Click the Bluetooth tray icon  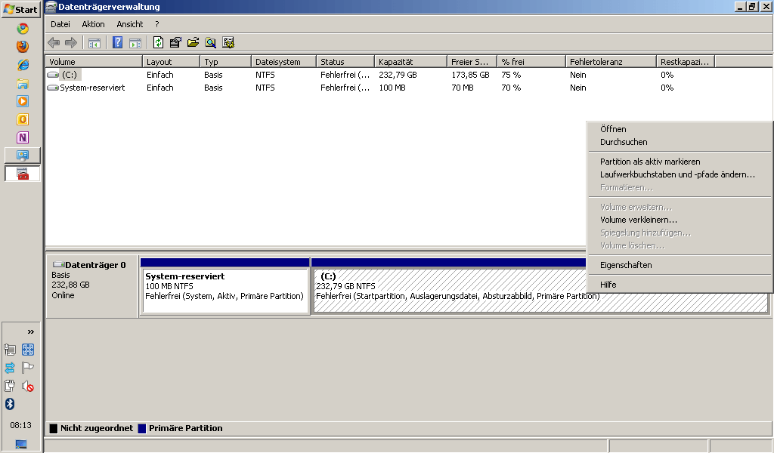coord(10,404)
